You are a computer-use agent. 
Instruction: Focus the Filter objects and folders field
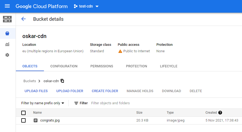[135, 103]
